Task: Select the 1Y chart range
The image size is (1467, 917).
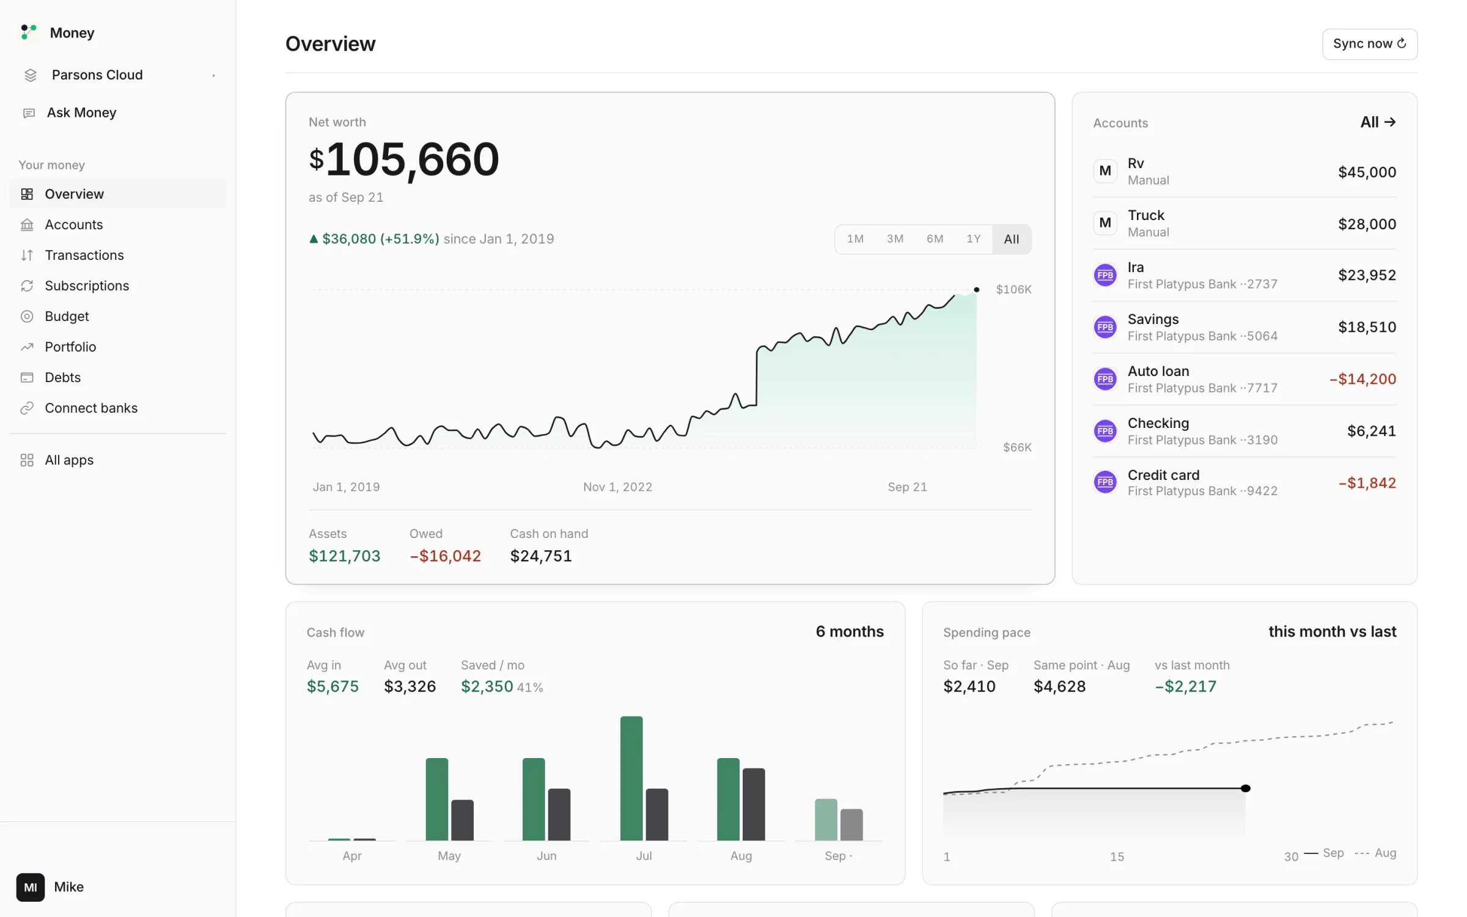Action: (973, 239)
